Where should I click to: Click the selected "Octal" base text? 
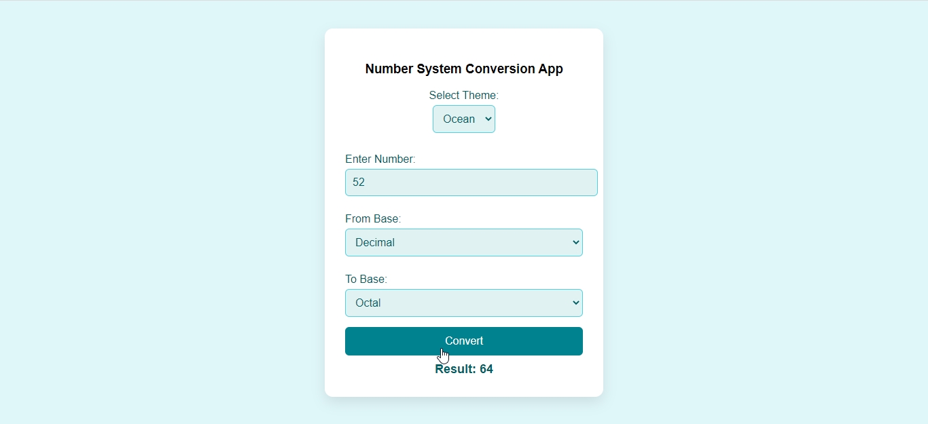coord(368,303)
